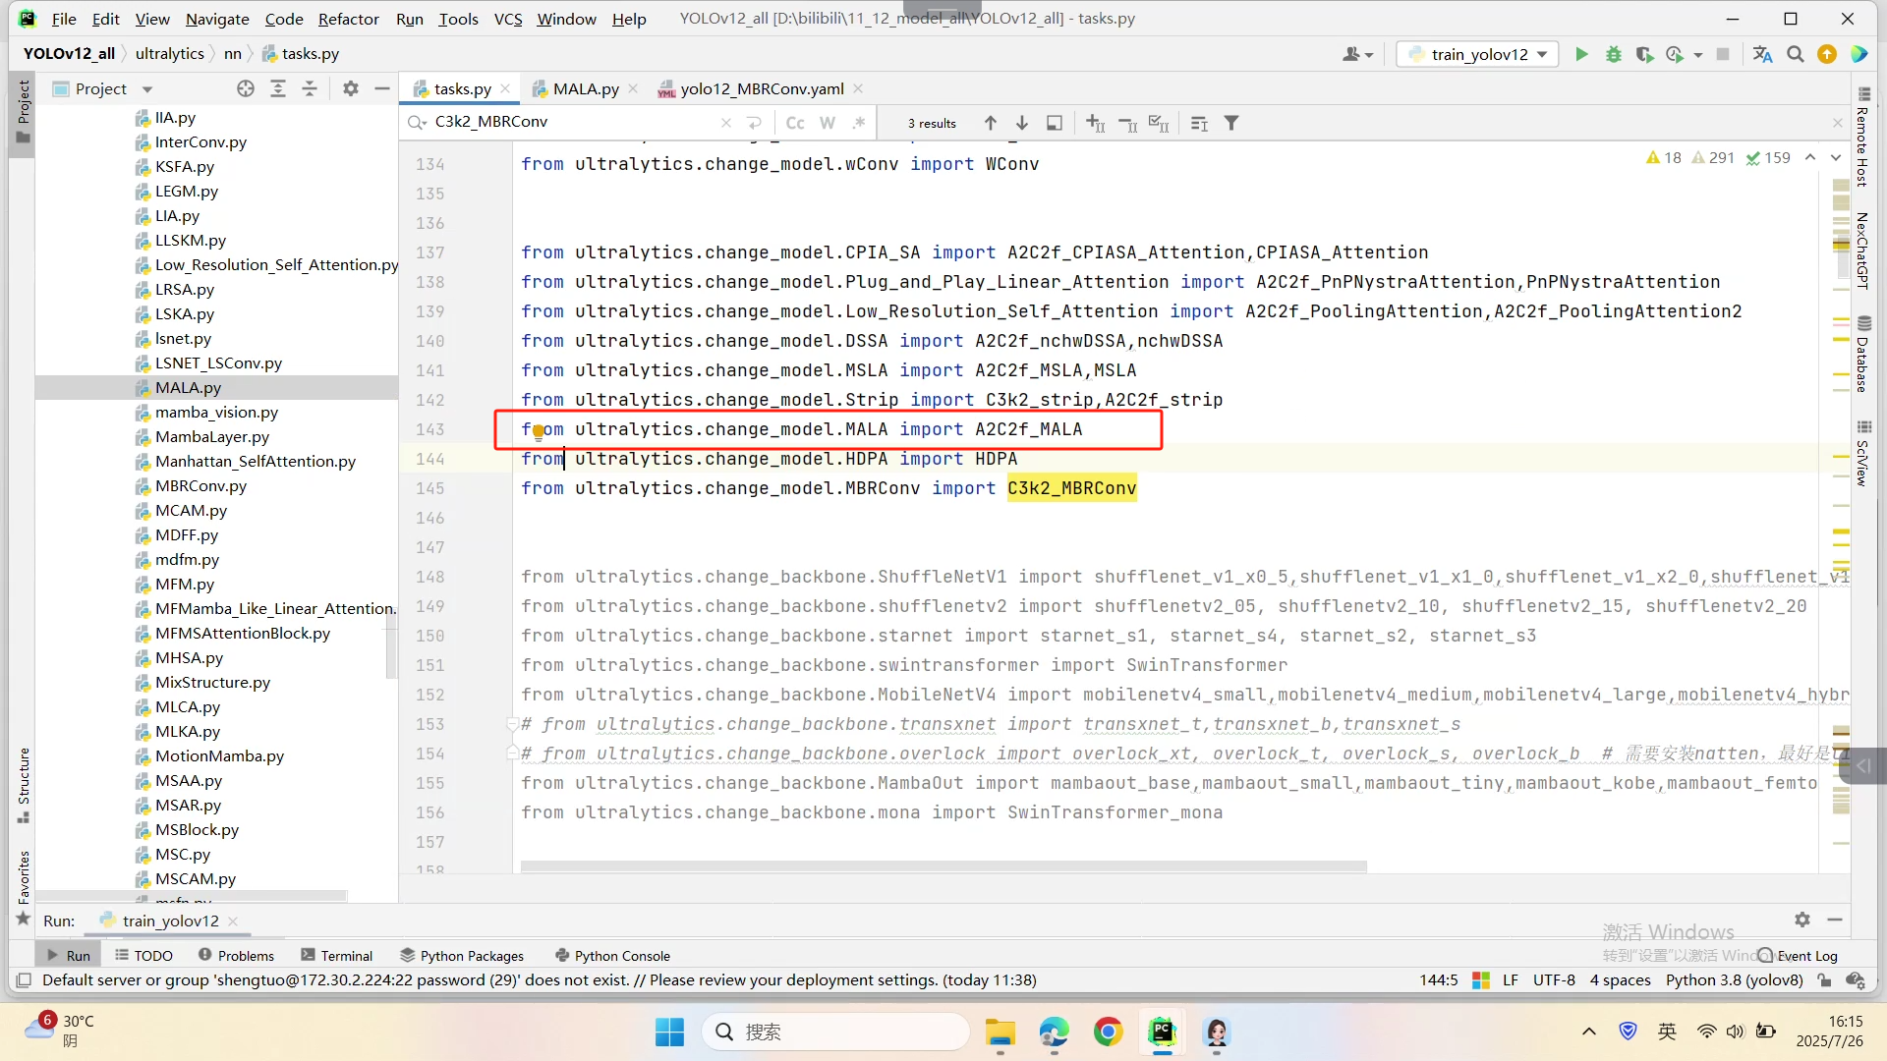Expand commented fold at line 153
Screen dimensions: 1887x1061
point(511,724)
